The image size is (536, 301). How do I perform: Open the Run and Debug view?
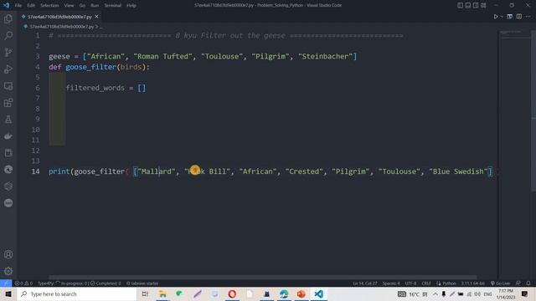(8, 69)
